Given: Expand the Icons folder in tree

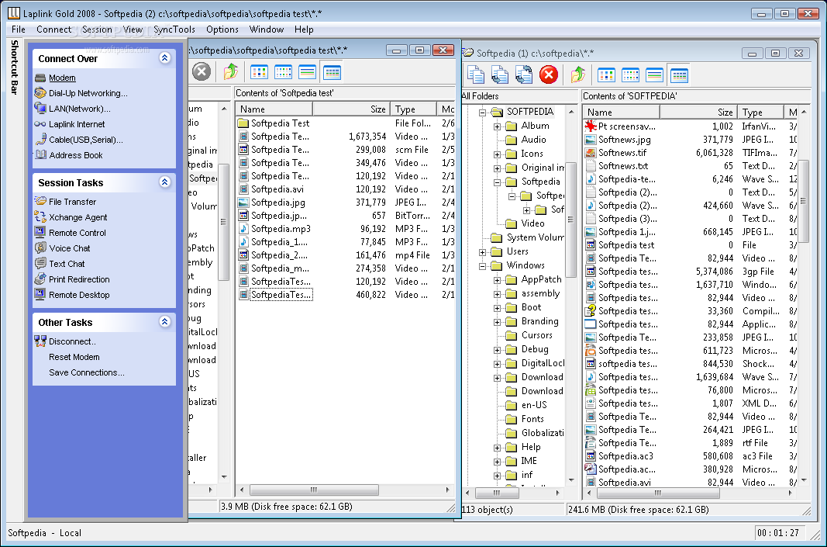Looking at the screenshot, I should [x=497, y=154].
